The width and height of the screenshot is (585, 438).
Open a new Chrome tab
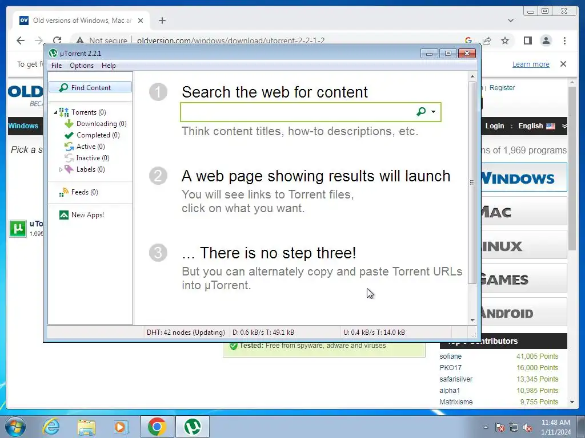pyautogui.click(x=162, y=21)
